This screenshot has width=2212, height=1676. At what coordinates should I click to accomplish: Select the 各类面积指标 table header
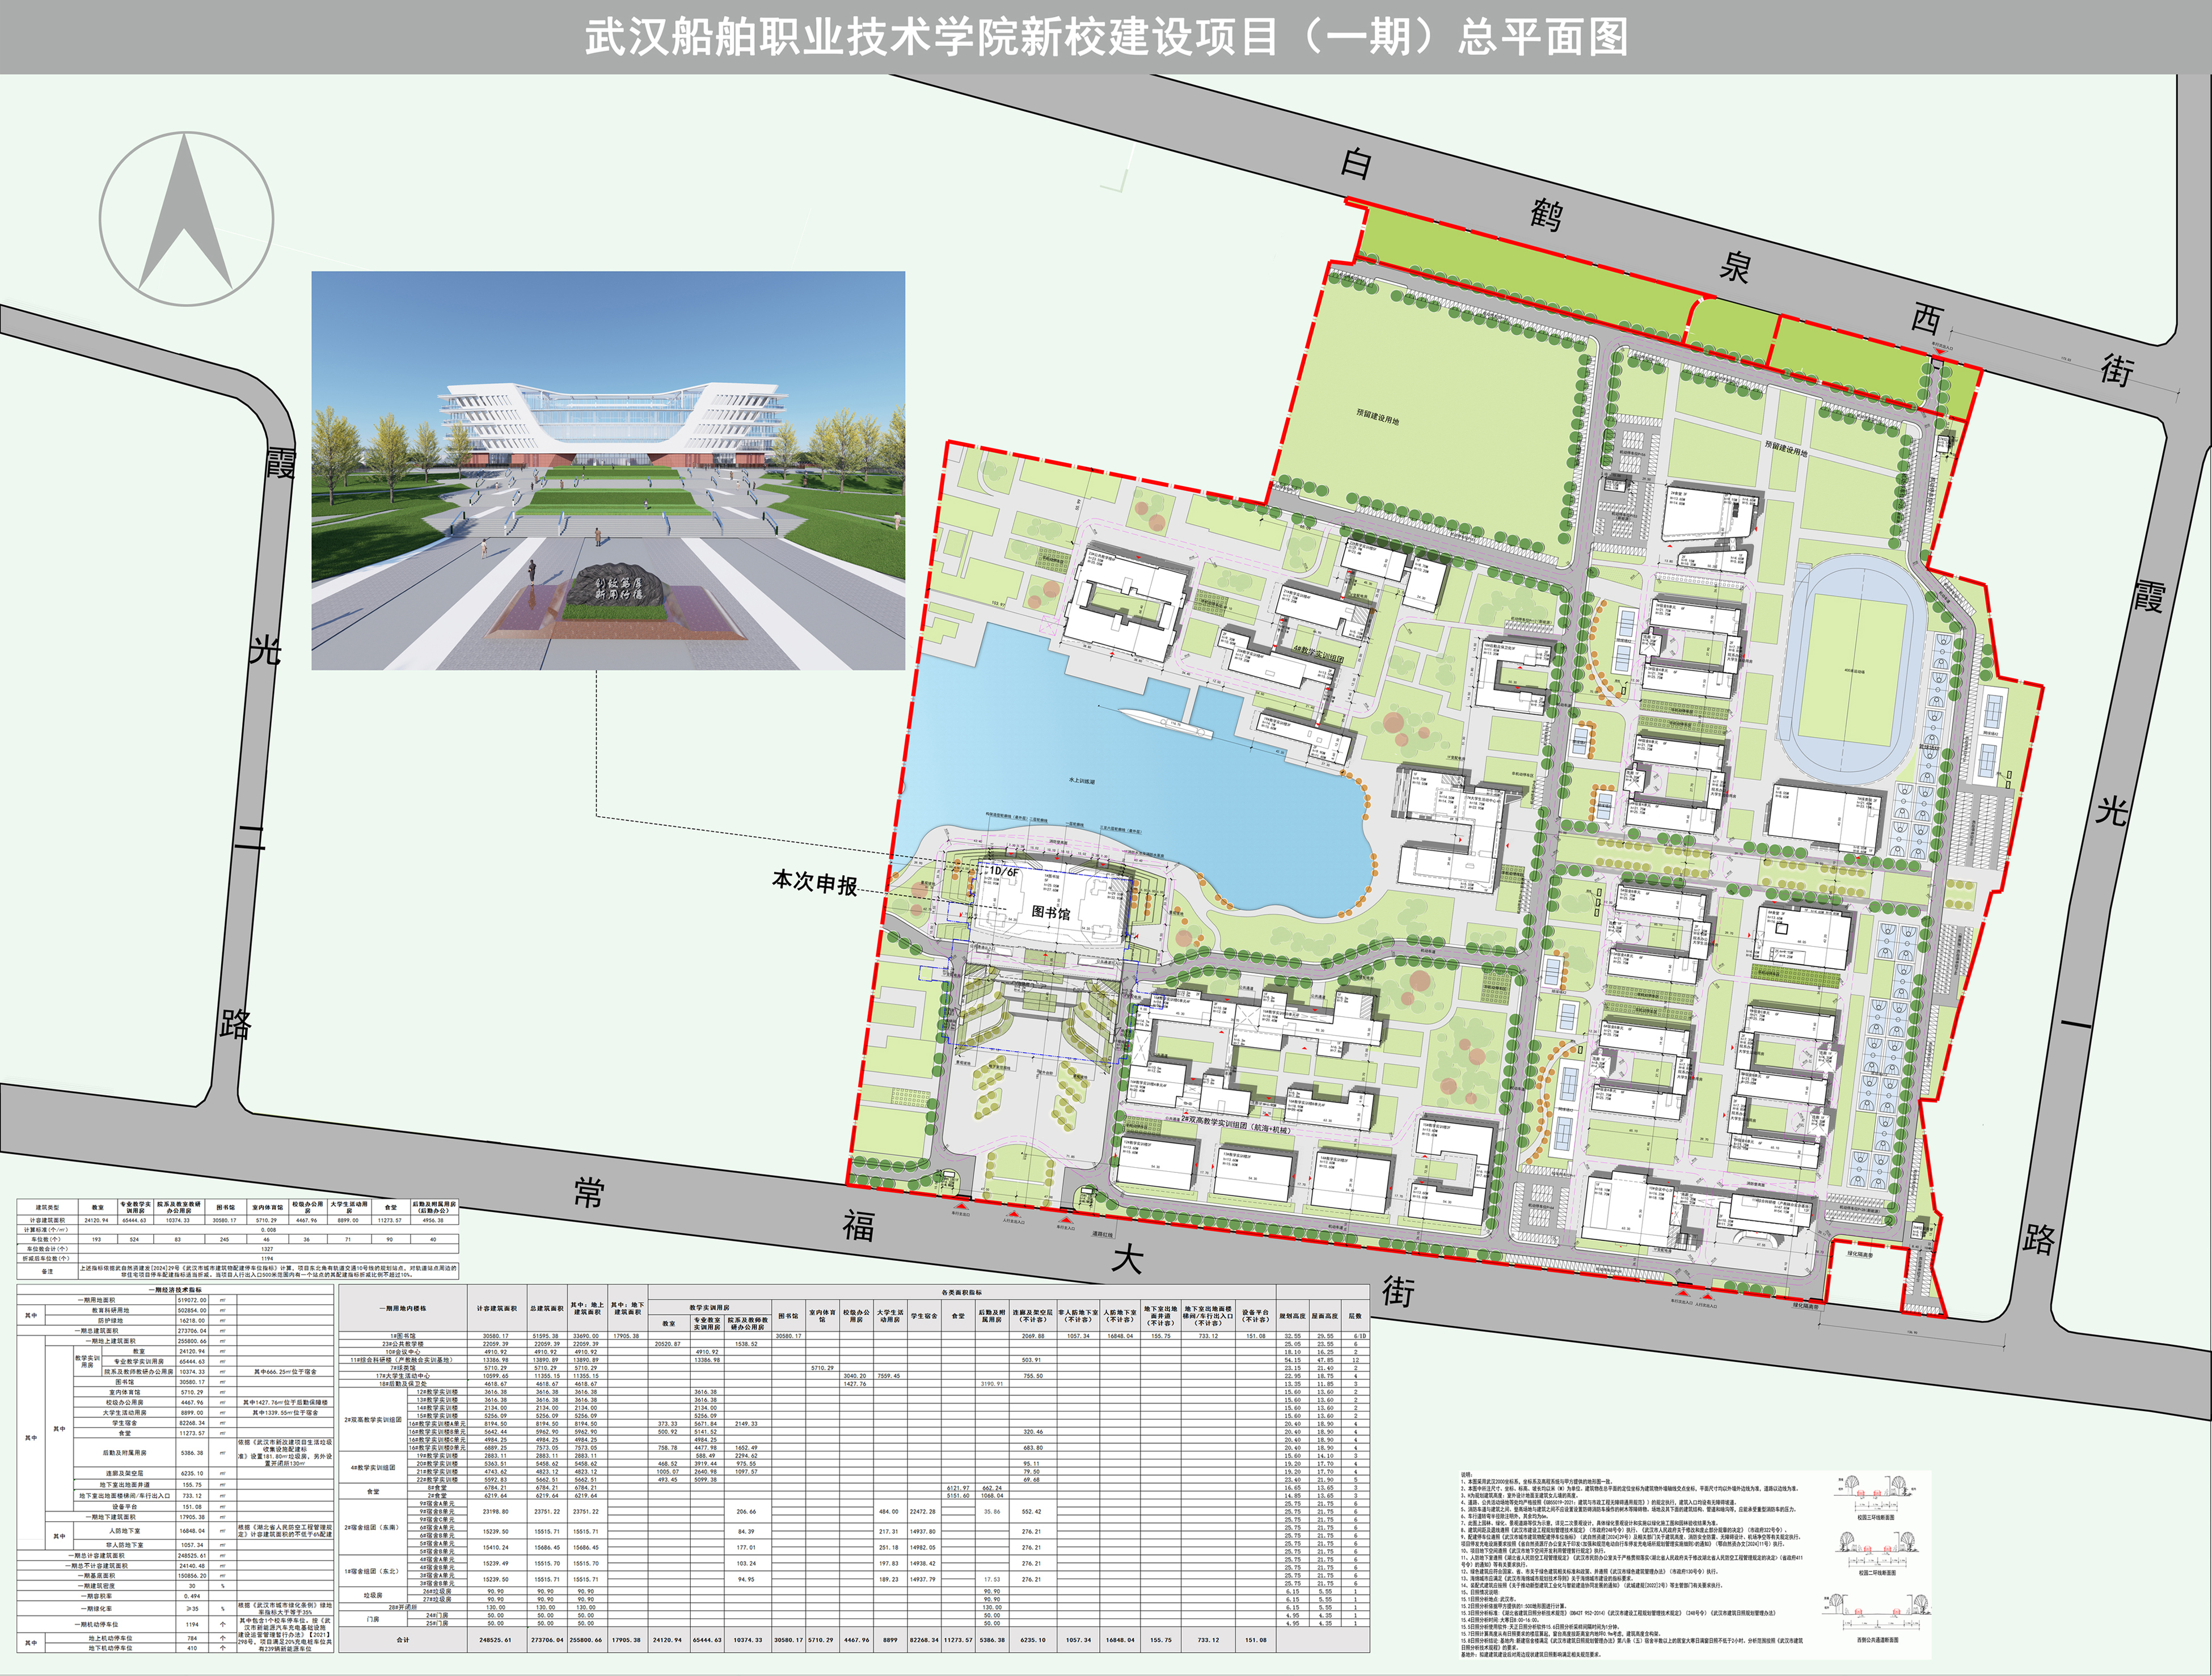click(x=961, y=1292)
